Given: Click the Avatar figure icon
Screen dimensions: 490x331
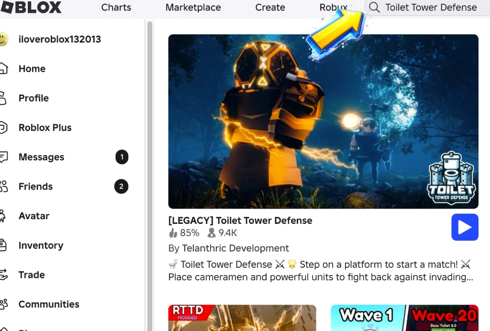Looking at the screenshot, I should pyautogui.click(x=3, y=216).
